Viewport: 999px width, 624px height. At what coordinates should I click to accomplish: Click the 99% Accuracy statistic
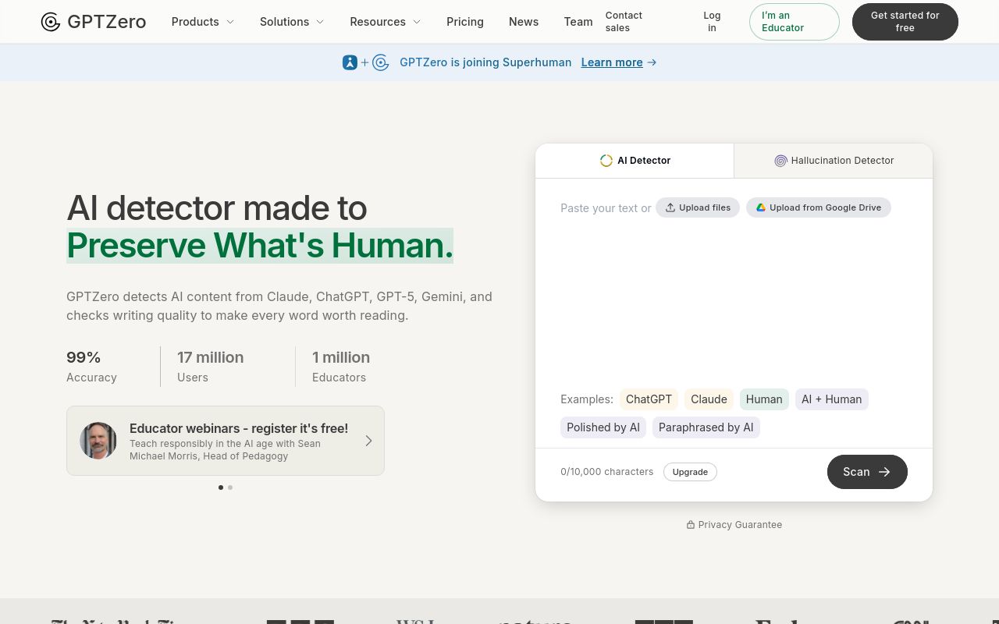click(91, 367)
